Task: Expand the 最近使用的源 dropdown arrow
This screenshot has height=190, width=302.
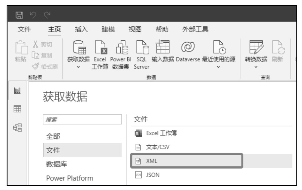Action: (218, 67)
